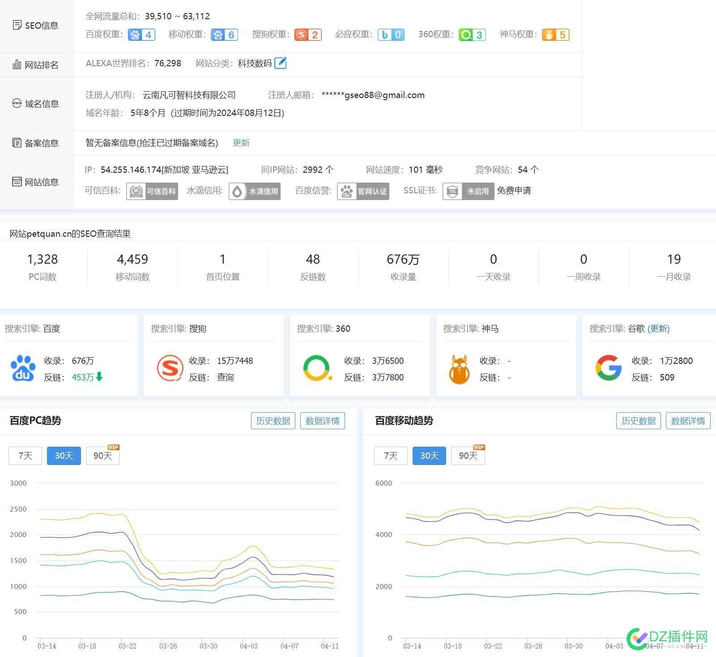Click the 同IP网站 count 2992 个

(318, 170)
